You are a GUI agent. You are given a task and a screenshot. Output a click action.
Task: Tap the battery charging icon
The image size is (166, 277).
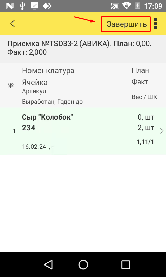pyautogui.click(x=138, y=6)
